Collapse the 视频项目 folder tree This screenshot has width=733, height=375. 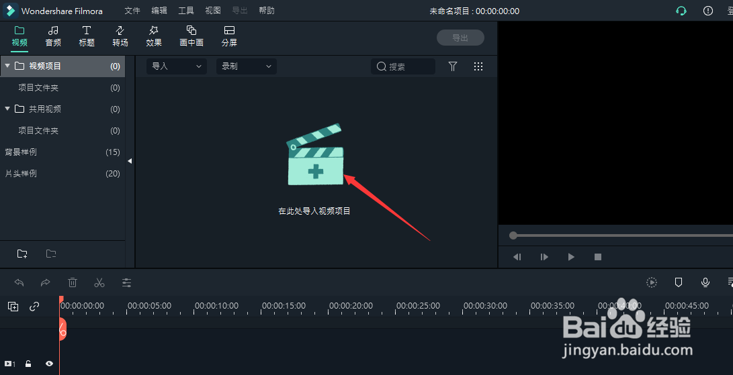tap(7, 66)
